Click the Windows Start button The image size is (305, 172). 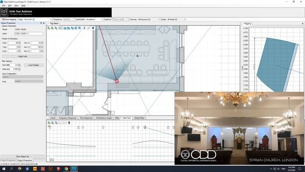[x=4, y=169]
